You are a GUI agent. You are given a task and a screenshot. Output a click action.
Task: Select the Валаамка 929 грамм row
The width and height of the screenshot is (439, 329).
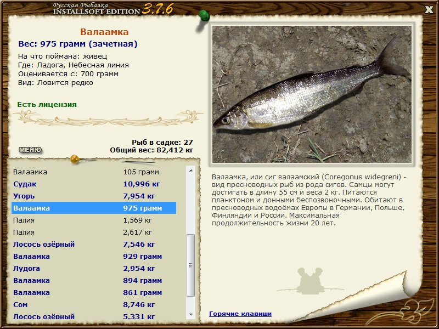94,256
